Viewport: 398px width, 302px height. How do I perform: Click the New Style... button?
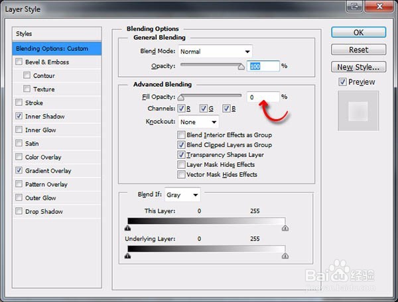[x=359, y=67]
